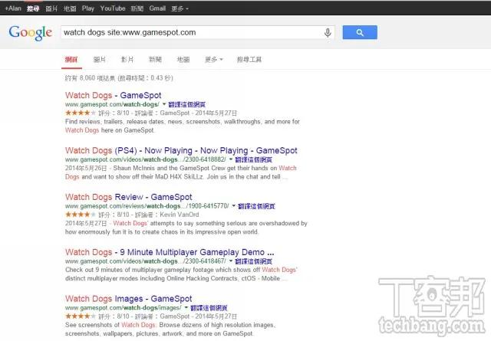This screenshot has width=491, height=341.
Task: Click the microphone voice search icon
Action: pyautogui.click(x=328, y=32)
